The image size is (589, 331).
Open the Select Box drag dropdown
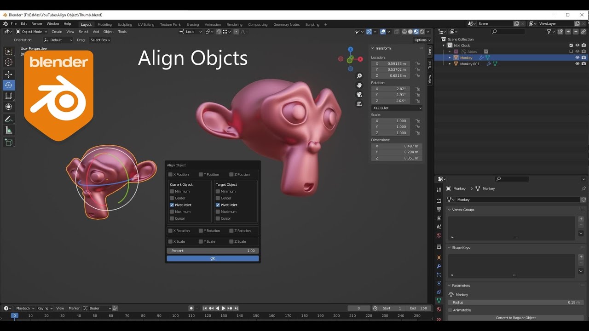point(100,40)
